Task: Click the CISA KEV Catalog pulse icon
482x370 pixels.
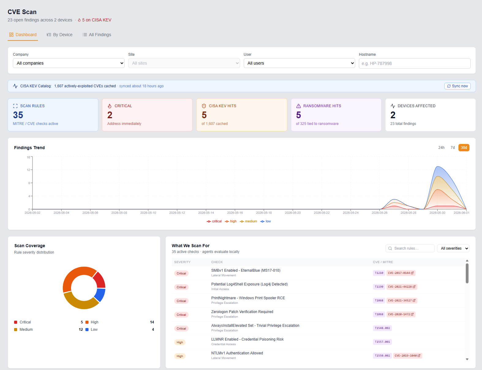Action: point(15,86)
